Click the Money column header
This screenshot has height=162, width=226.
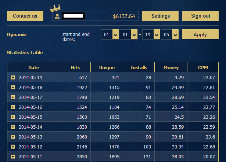coord(171,67)
